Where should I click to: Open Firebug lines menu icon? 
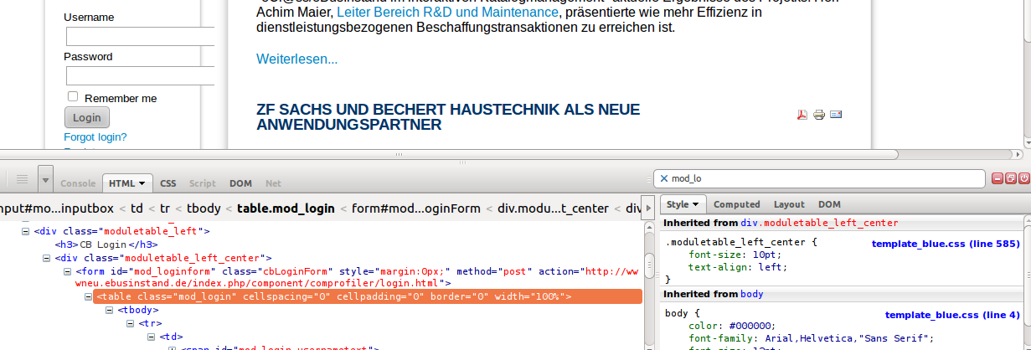pyautogui.click(x=23, y=179)
